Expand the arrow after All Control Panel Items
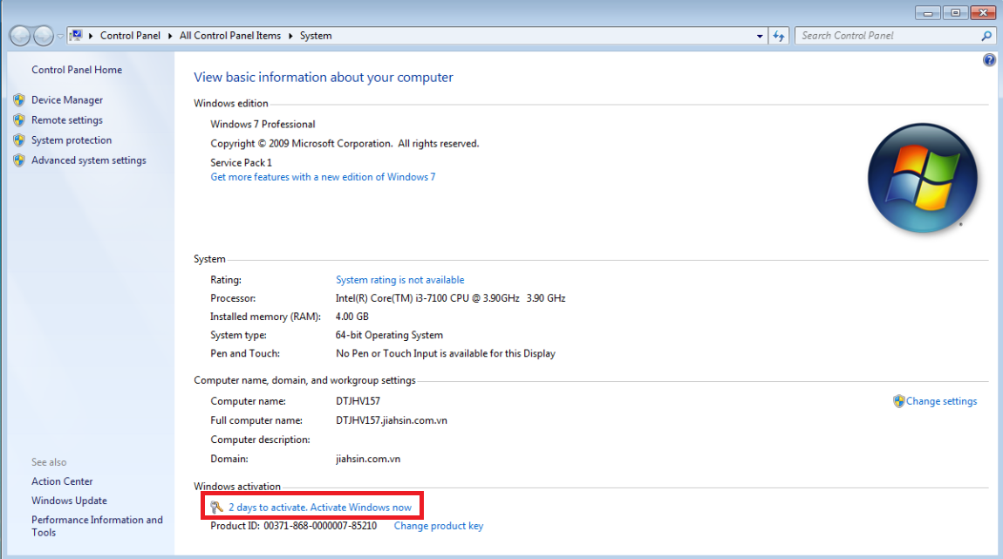The image size is (1003, 559). pos(290,36)
